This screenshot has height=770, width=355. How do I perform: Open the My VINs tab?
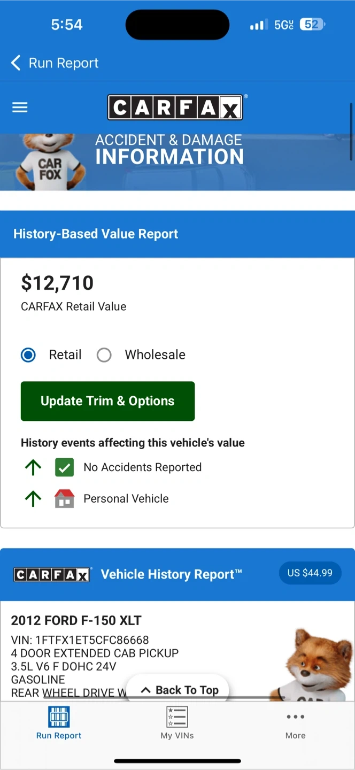(x=177, y=723)
